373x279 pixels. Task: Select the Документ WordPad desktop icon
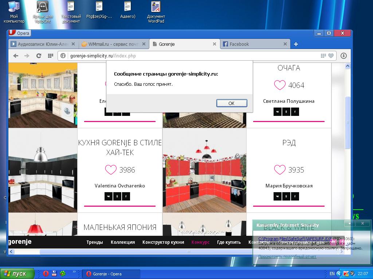(x=156, y=12)
